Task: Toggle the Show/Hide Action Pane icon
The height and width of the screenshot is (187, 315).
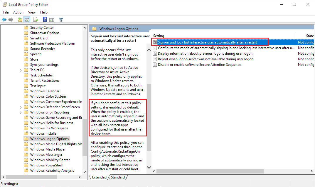Action: [x=52, y=19]
